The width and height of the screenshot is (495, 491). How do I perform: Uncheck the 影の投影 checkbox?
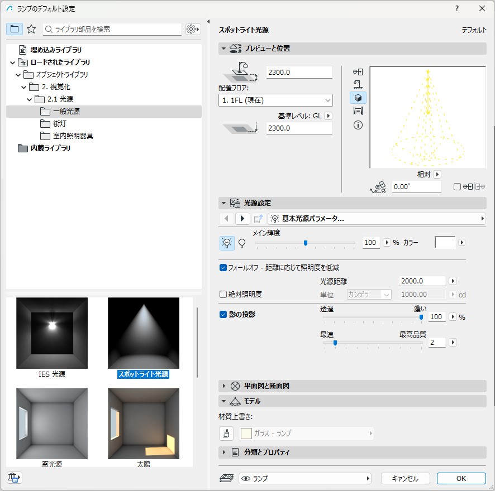point(223,314)
